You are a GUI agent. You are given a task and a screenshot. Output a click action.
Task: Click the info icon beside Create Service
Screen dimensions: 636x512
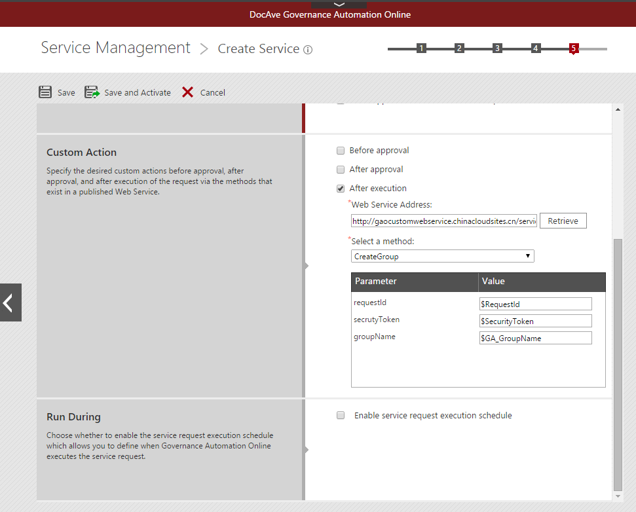(308, 50)
